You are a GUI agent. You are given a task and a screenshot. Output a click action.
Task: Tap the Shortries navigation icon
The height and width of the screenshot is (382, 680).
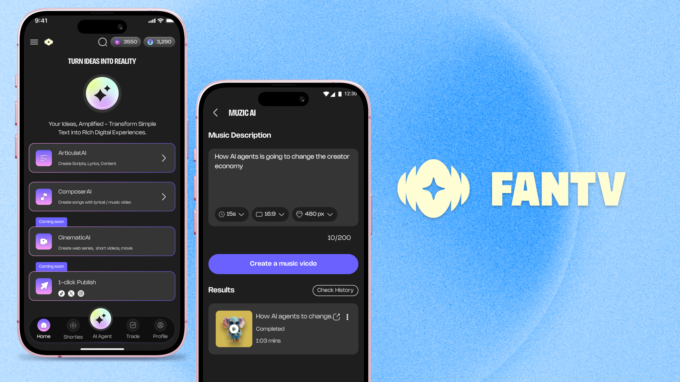[x=73, y=325]
